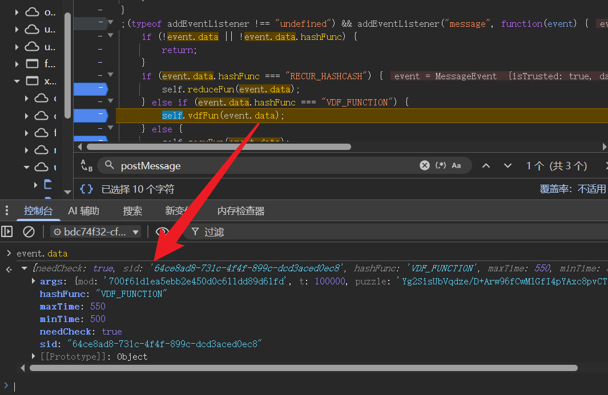
Task: Click the magnifier icon in search box
Action: pos(110,165)
